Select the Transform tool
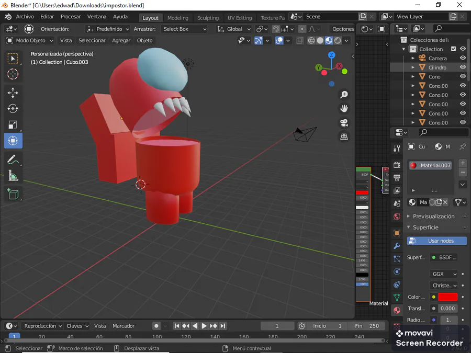Screen dimensions: 471x353 pos(13,141)
